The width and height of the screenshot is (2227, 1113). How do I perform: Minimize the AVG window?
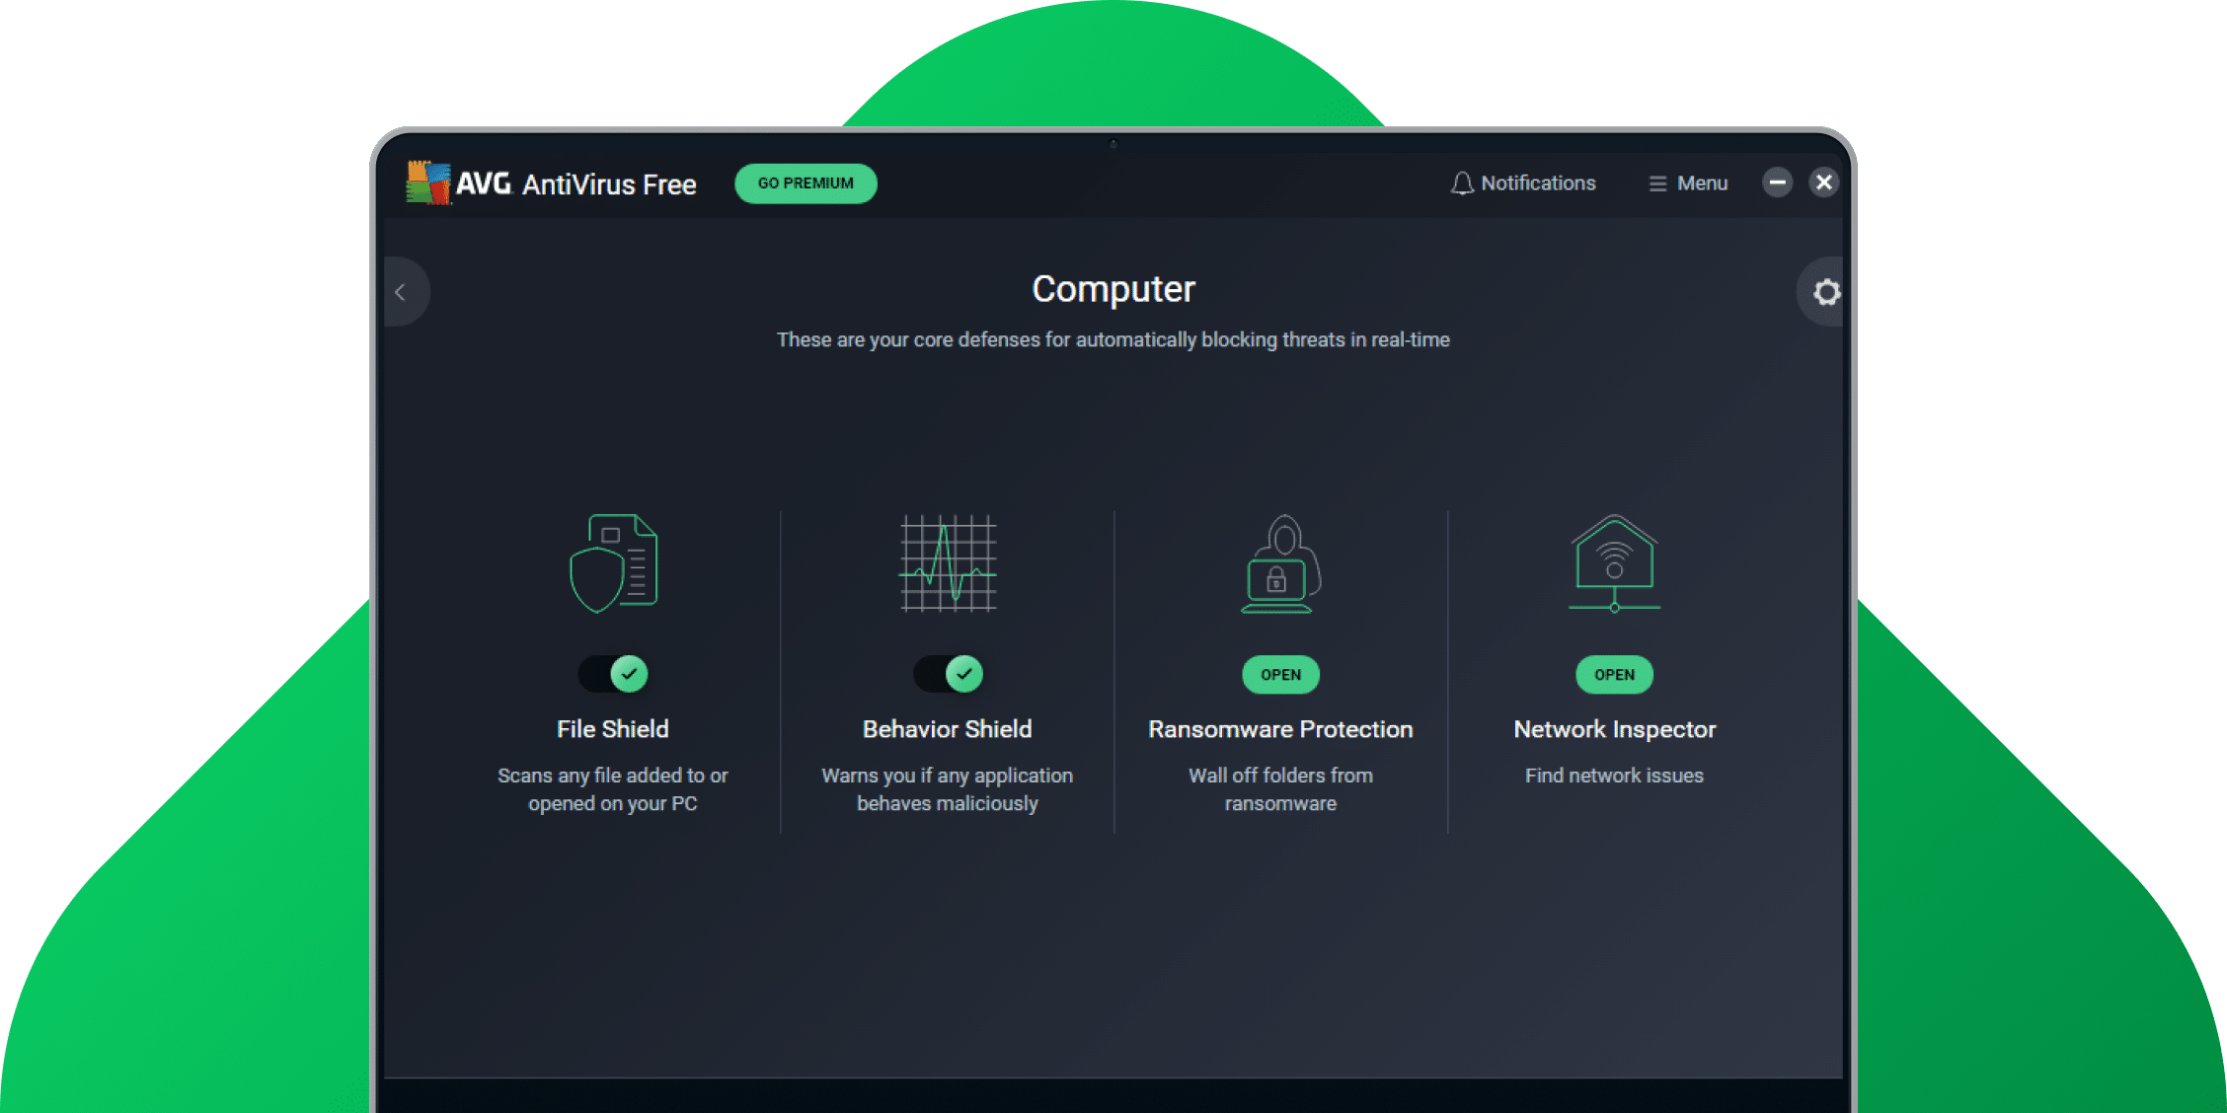[x=1777, y=183]
